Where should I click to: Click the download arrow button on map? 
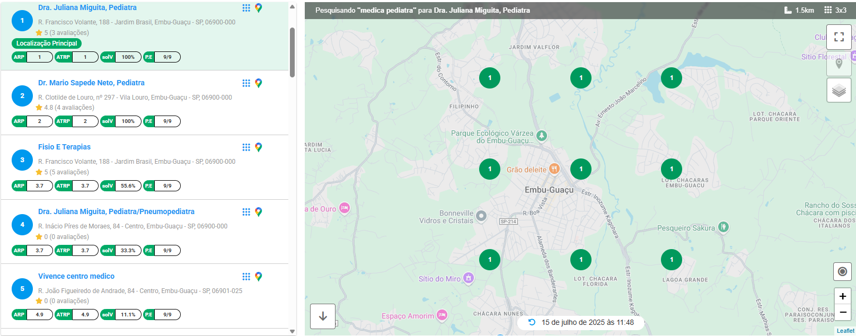(x=323, y=316)
